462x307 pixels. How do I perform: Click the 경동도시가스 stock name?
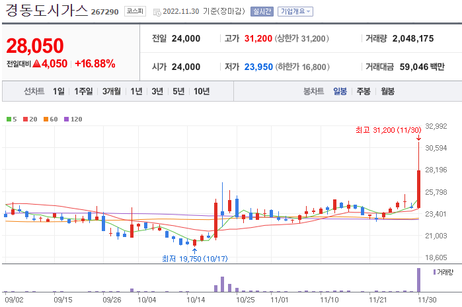point(46,11)
